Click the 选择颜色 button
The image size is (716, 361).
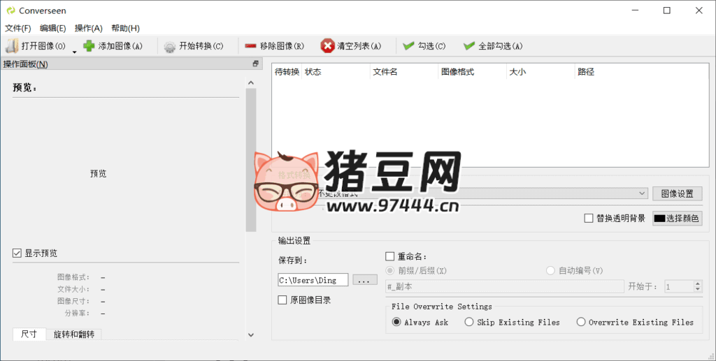click(677, 219)
